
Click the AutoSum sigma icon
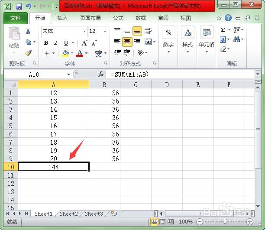(223, 30)
